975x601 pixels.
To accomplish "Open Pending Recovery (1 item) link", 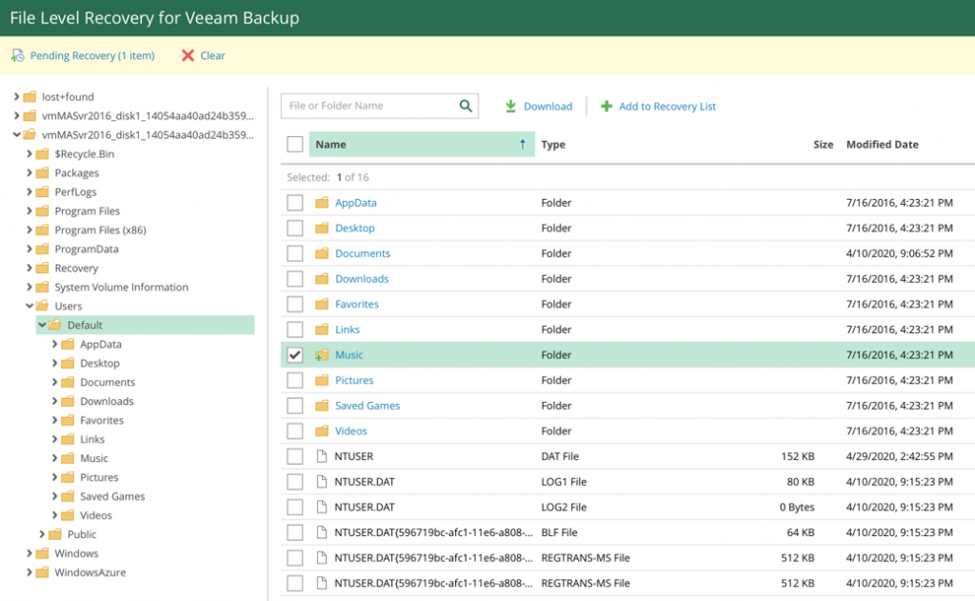I will pos(92,55).
